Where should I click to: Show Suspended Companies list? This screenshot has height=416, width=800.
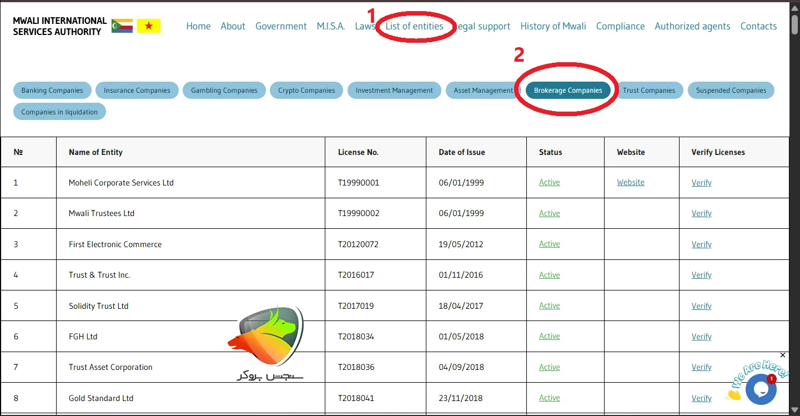pos(731,91)
